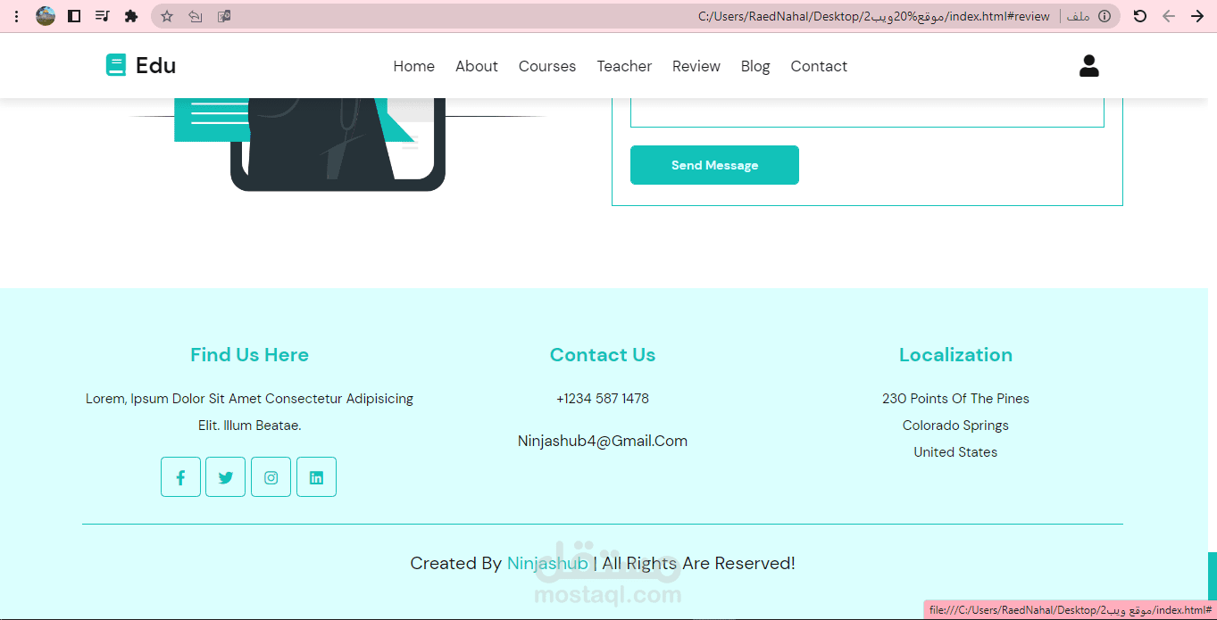Image resolution: width=1217 pixels, height=620 pixels.
Task: Open the browser profile avatar
Action: point(46,16)
